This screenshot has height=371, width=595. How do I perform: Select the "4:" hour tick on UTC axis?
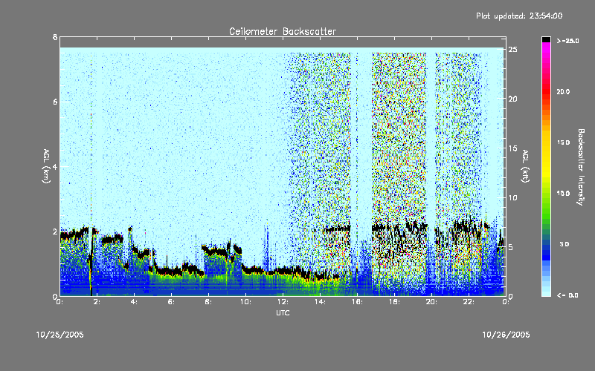tap(134, 302)
